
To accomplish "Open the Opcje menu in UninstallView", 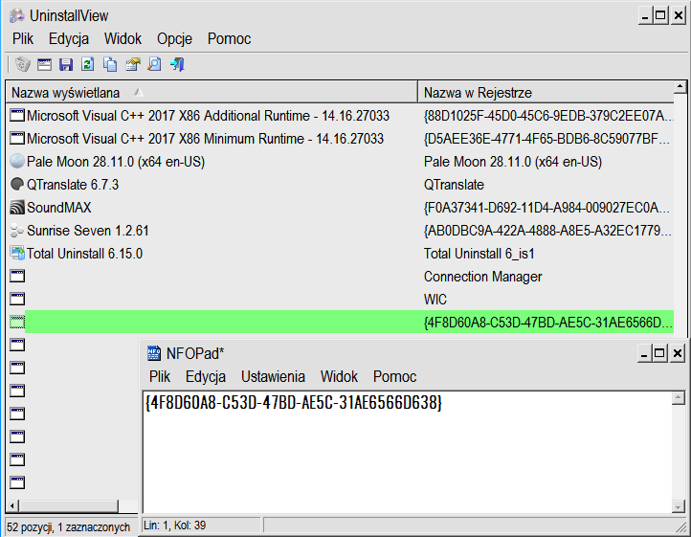I will click(x=174, y=39).
